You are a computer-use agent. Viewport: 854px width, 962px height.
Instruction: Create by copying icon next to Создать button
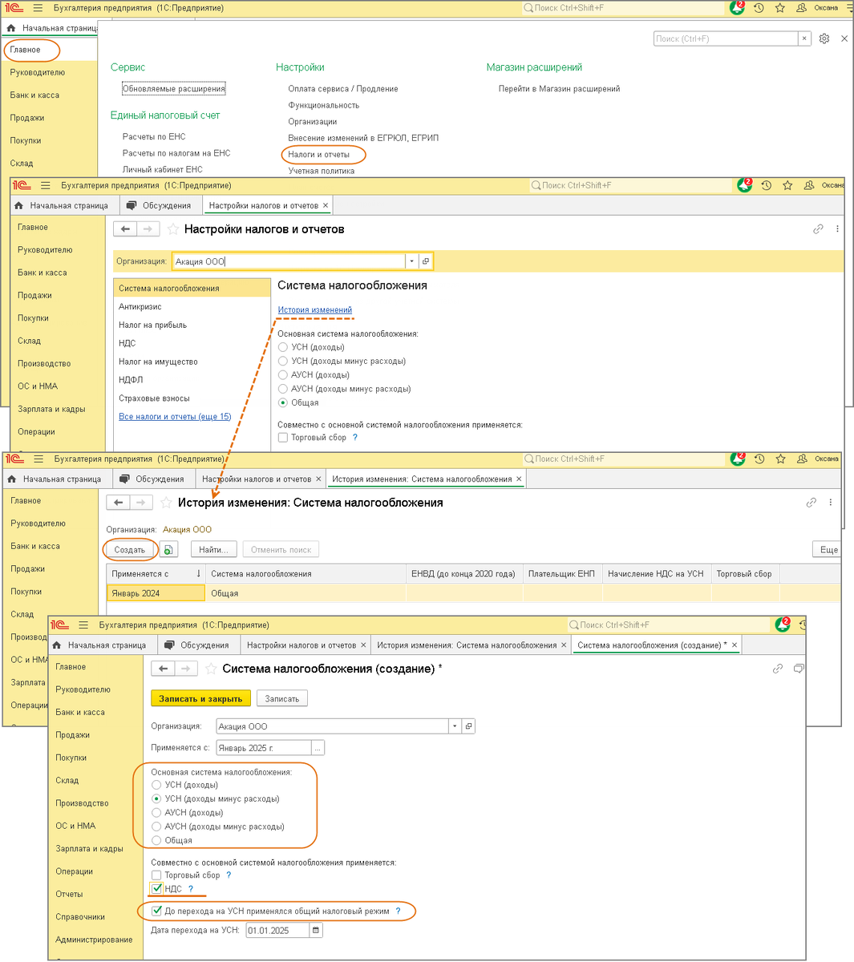[168, 550]
